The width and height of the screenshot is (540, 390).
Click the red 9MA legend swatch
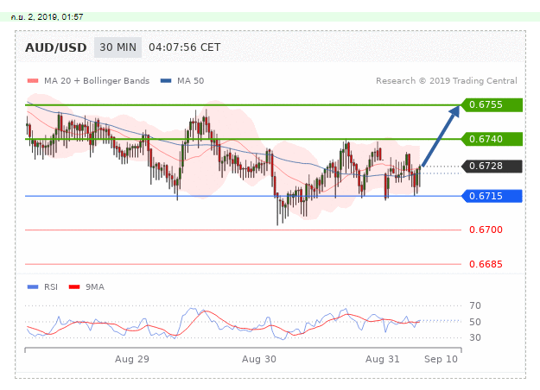(74, 286)
